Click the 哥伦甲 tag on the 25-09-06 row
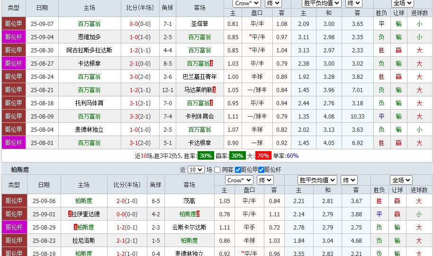433x256 pixels. click(14, 201)
